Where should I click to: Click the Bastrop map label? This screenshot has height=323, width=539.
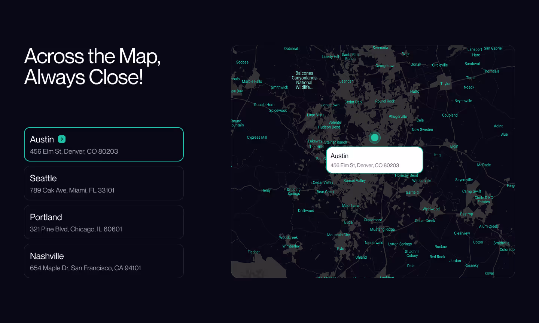coord(466,214)
